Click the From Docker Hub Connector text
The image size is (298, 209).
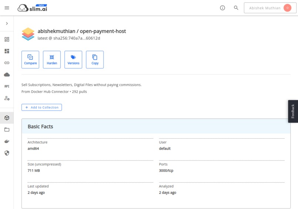click(45, 92)
